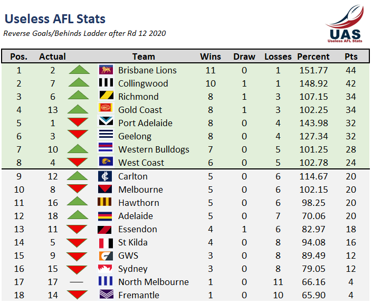Select the North Melbourne team name
This screenshot has height=303, width=372.
(x=154, y=282)
